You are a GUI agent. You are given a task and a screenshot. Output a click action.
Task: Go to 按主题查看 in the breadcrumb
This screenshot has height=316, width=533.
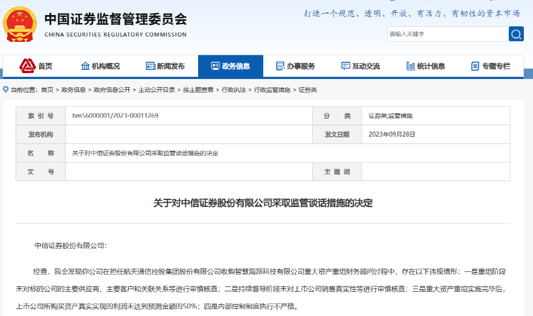198,90
